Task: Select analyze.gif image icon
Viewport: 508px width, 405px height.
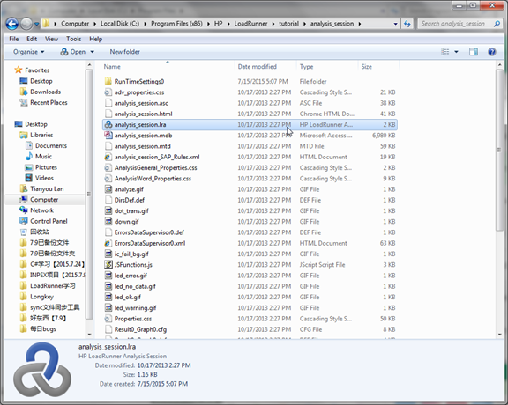Action: click(108, 189)
